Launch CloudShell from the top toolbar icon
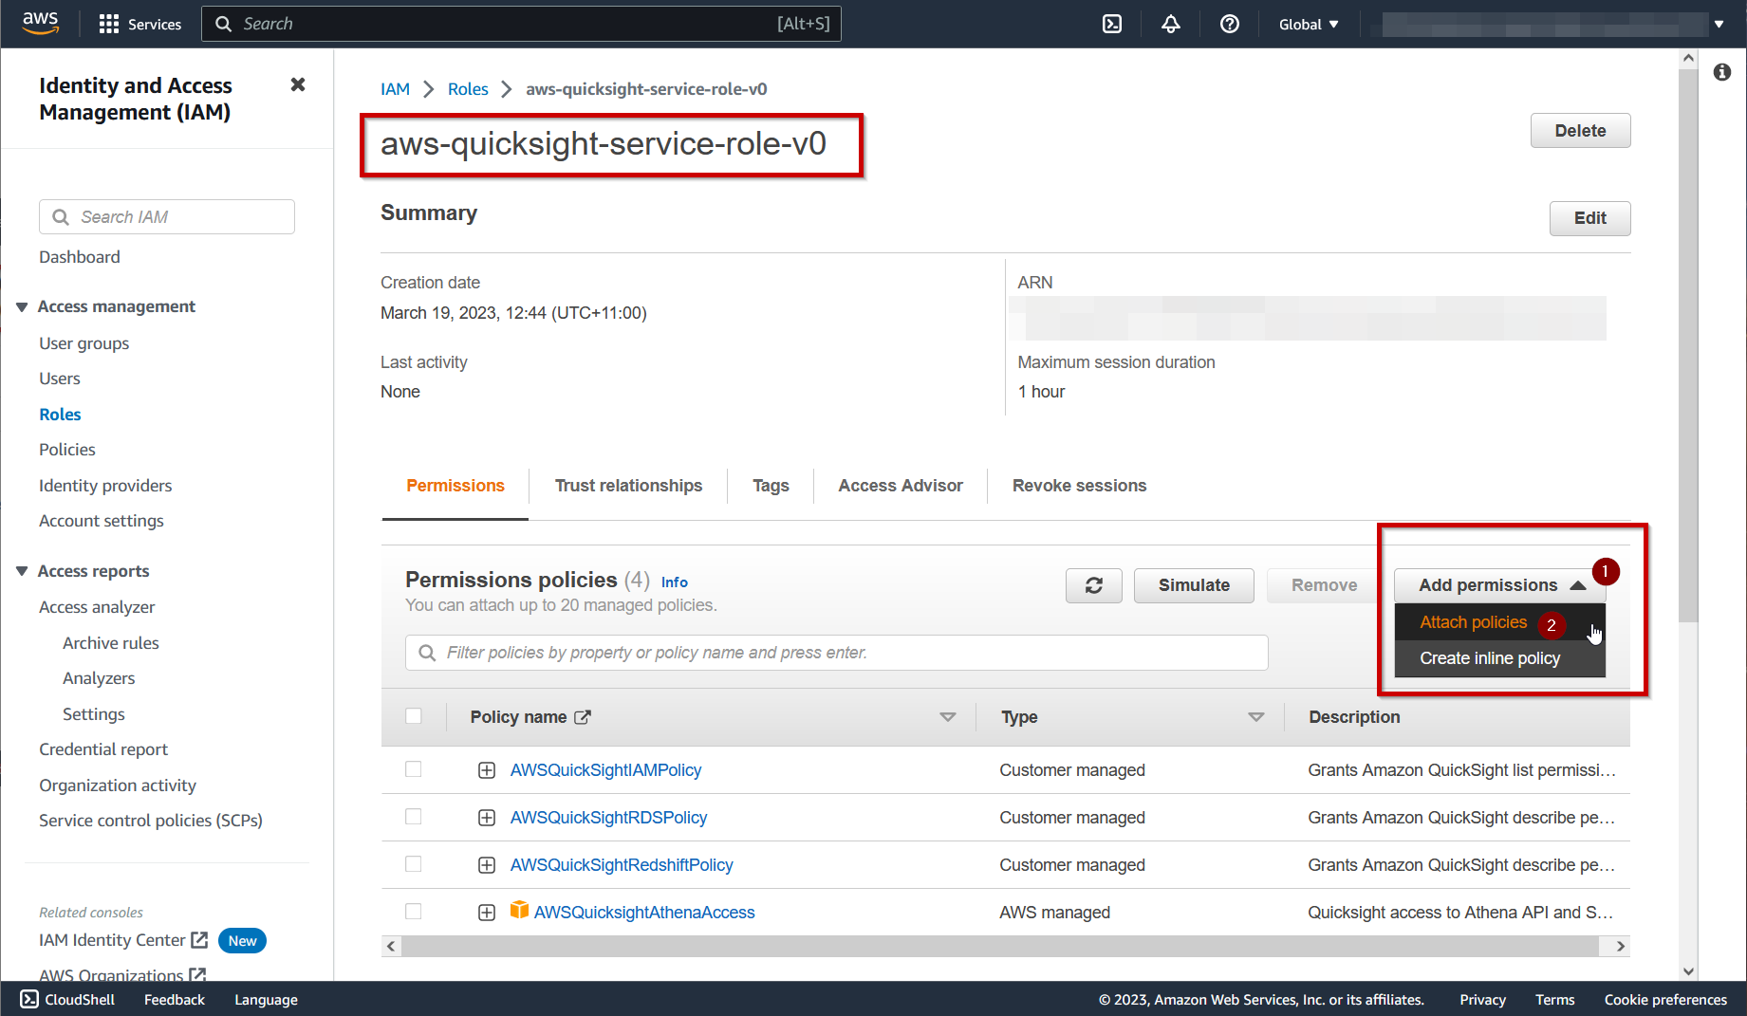The width and height of the screenshot is (1747, 1016). coord(1112,24)
